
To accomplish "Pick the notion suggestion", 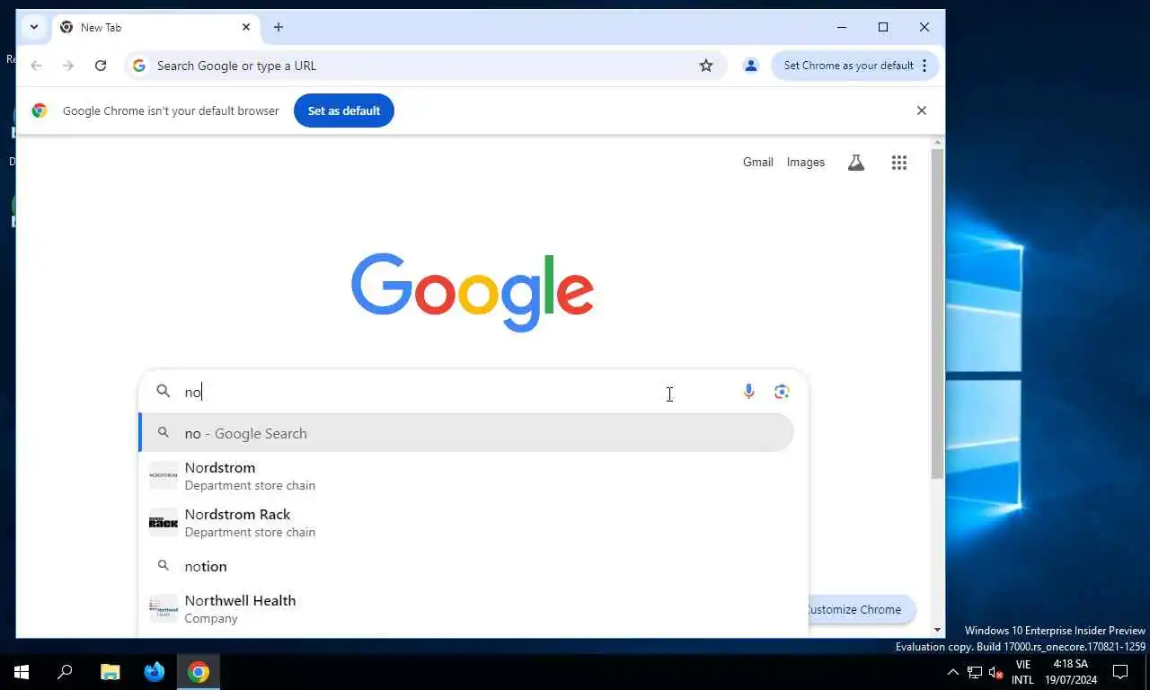I will pyautogui.click(x=467, y=566).
